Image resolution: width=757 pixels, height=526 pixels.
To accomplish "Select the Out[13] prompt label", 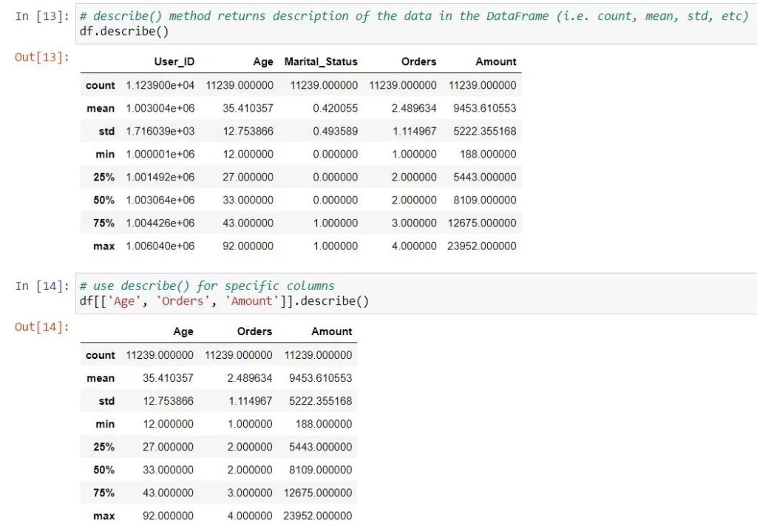I will coord(42,57).
